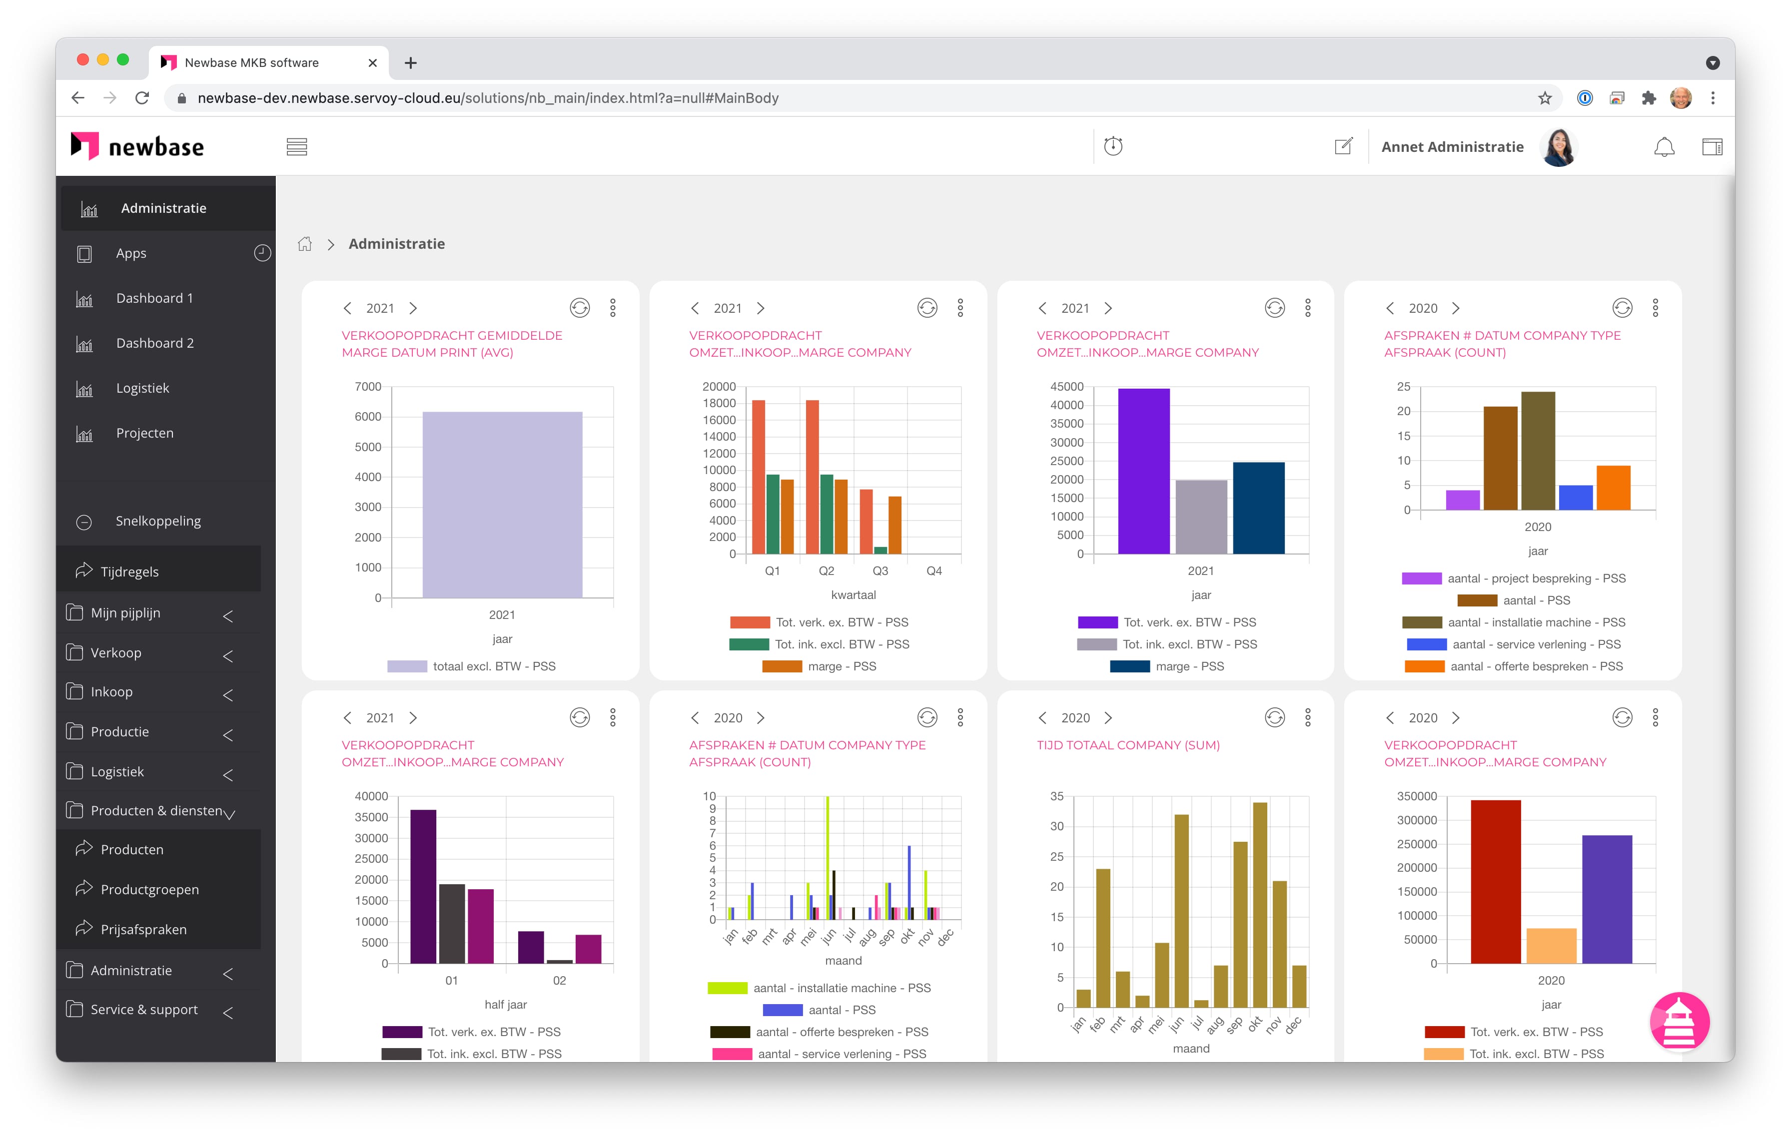Click Administratie breadcrumb text
Screen dimensions: 1791x1136
[396, 244]
